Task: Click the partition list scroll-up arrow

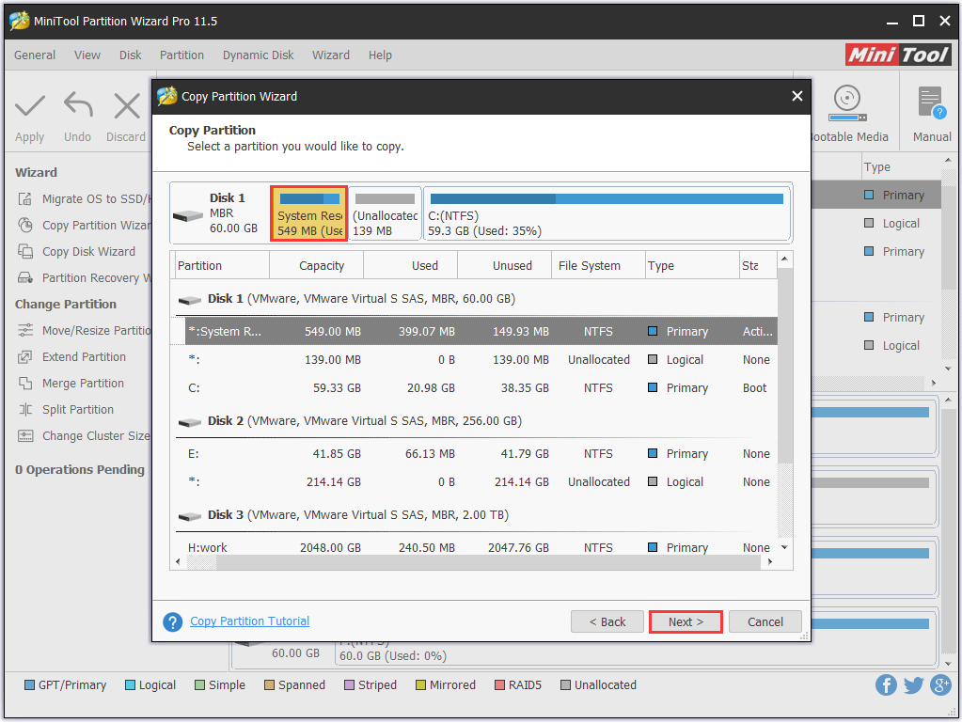Action: tap(784, 259)
